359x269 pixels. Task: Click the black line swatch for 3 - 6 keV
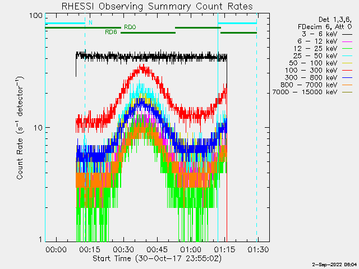(x=347, y=35)
